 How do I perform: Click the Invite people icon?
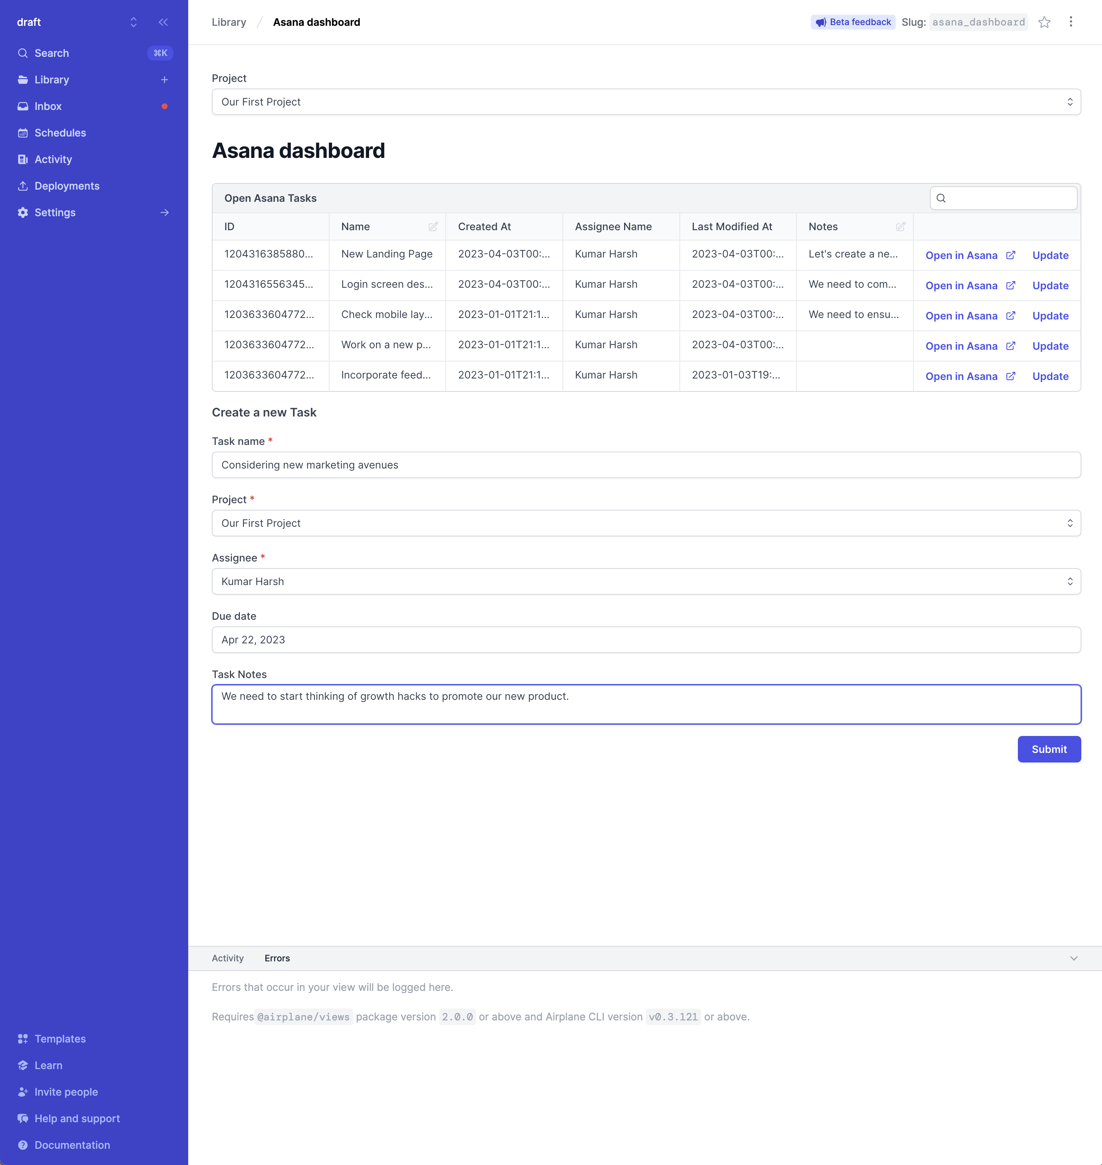click(23, 1092)
